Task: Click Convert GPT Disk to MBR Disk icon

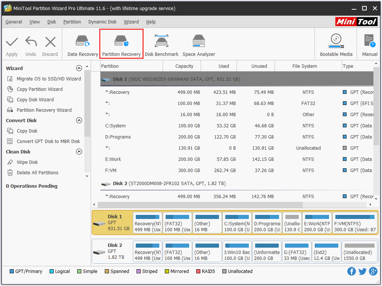Action: [x=10, y=141]
